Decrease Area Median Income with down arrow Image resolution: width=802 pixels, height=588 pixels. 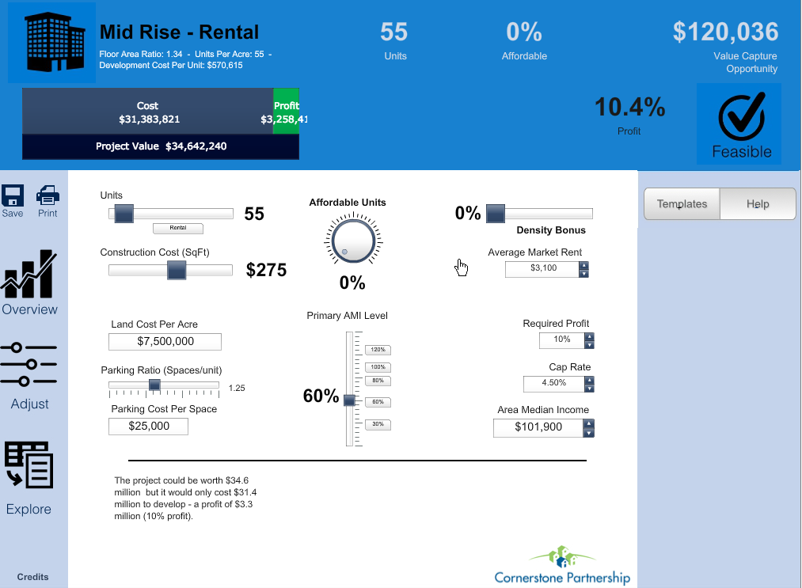click(x=589, y=433)
